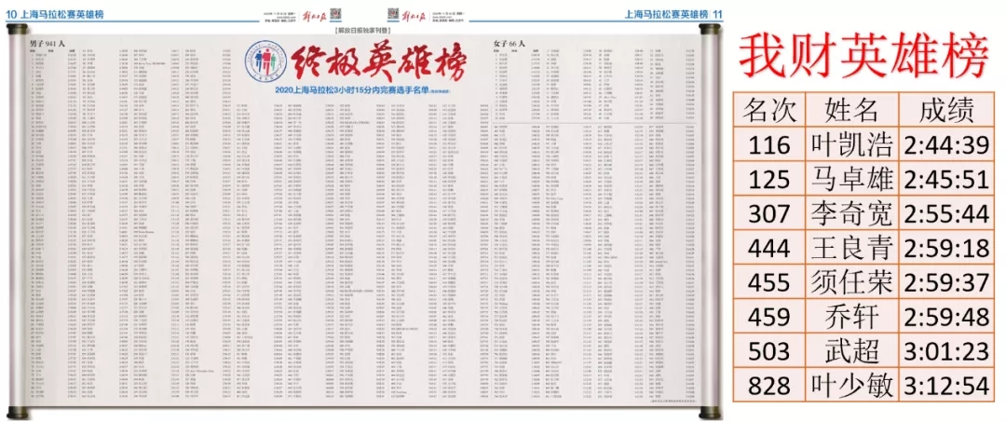This screenshot has height=422, width=1006.
Task: Click the time 2:45:51 for 马卓雄
Action: 945,180
